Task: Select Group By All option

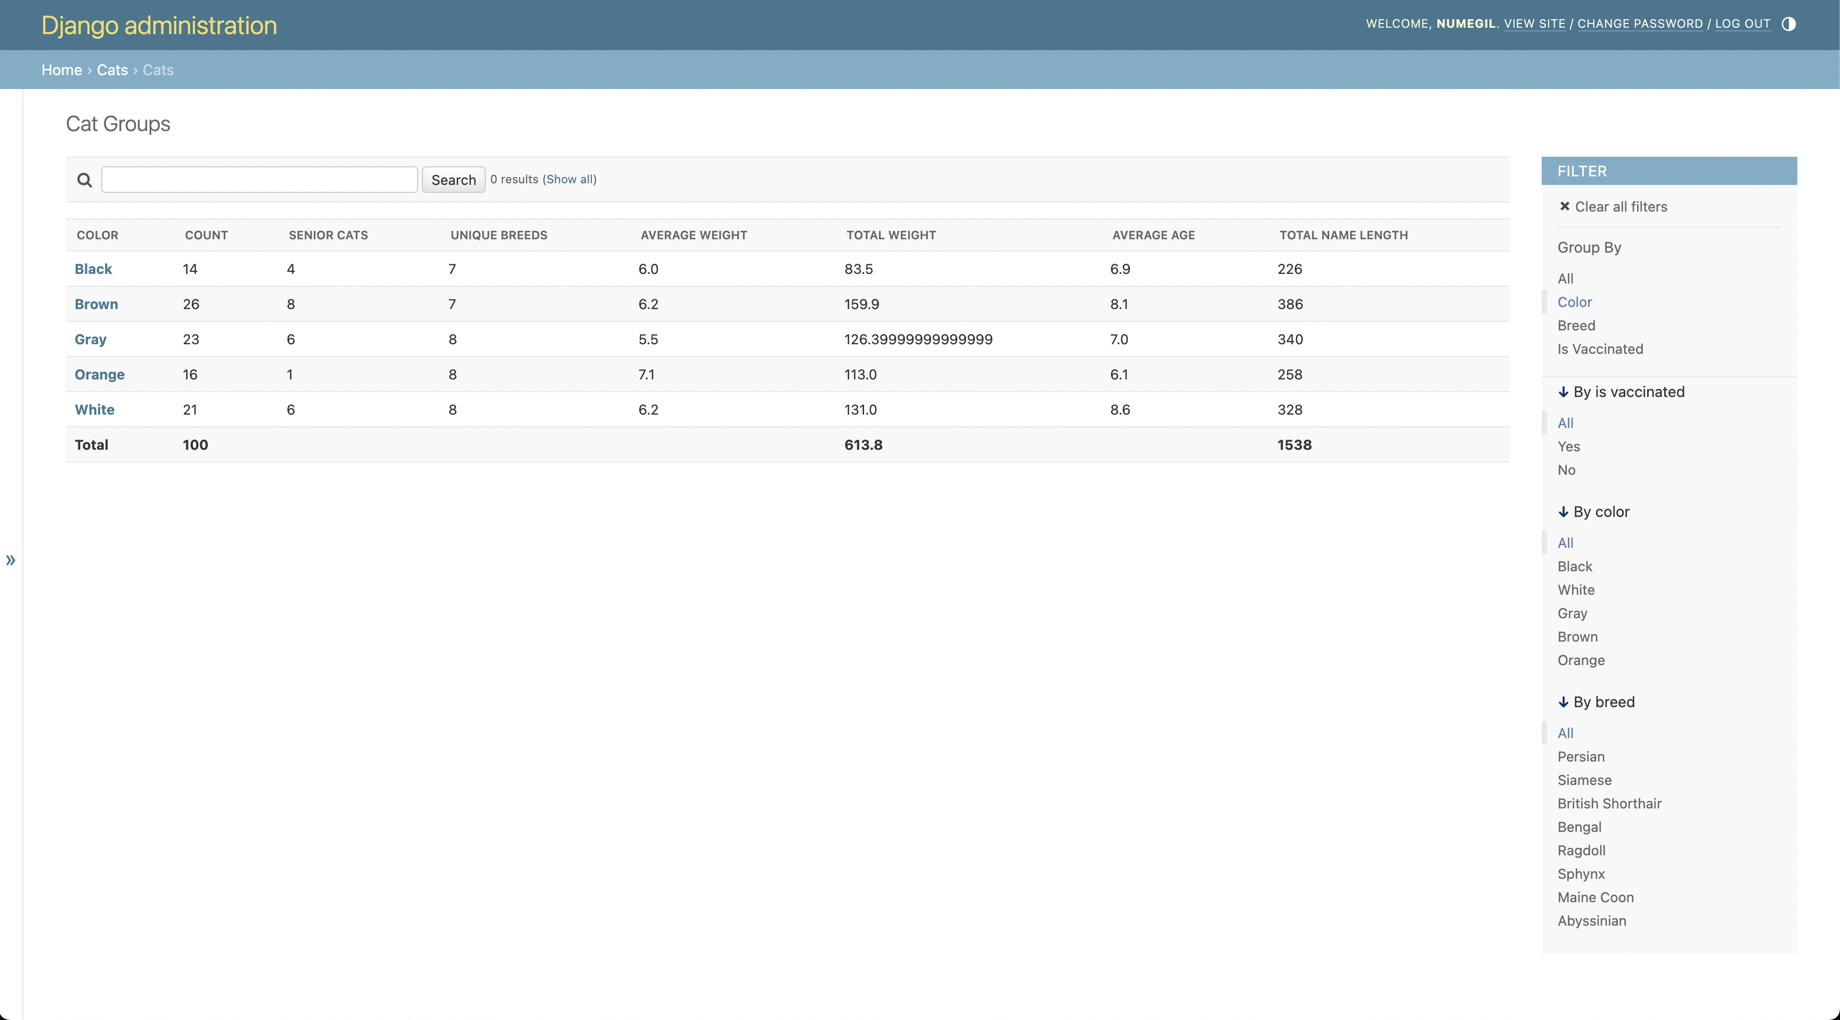Action: 1565,279
